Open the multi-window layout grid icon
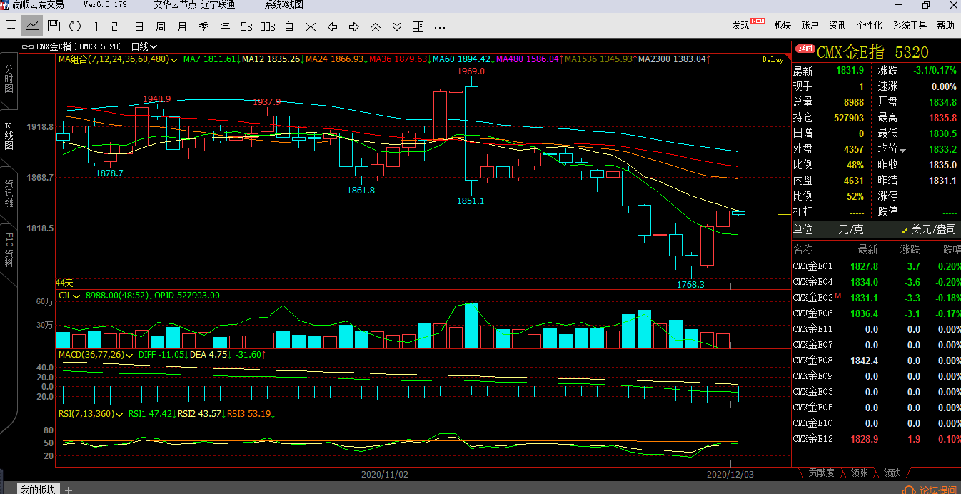The width and height of the screenshot is (961, 494). [418, 26]
